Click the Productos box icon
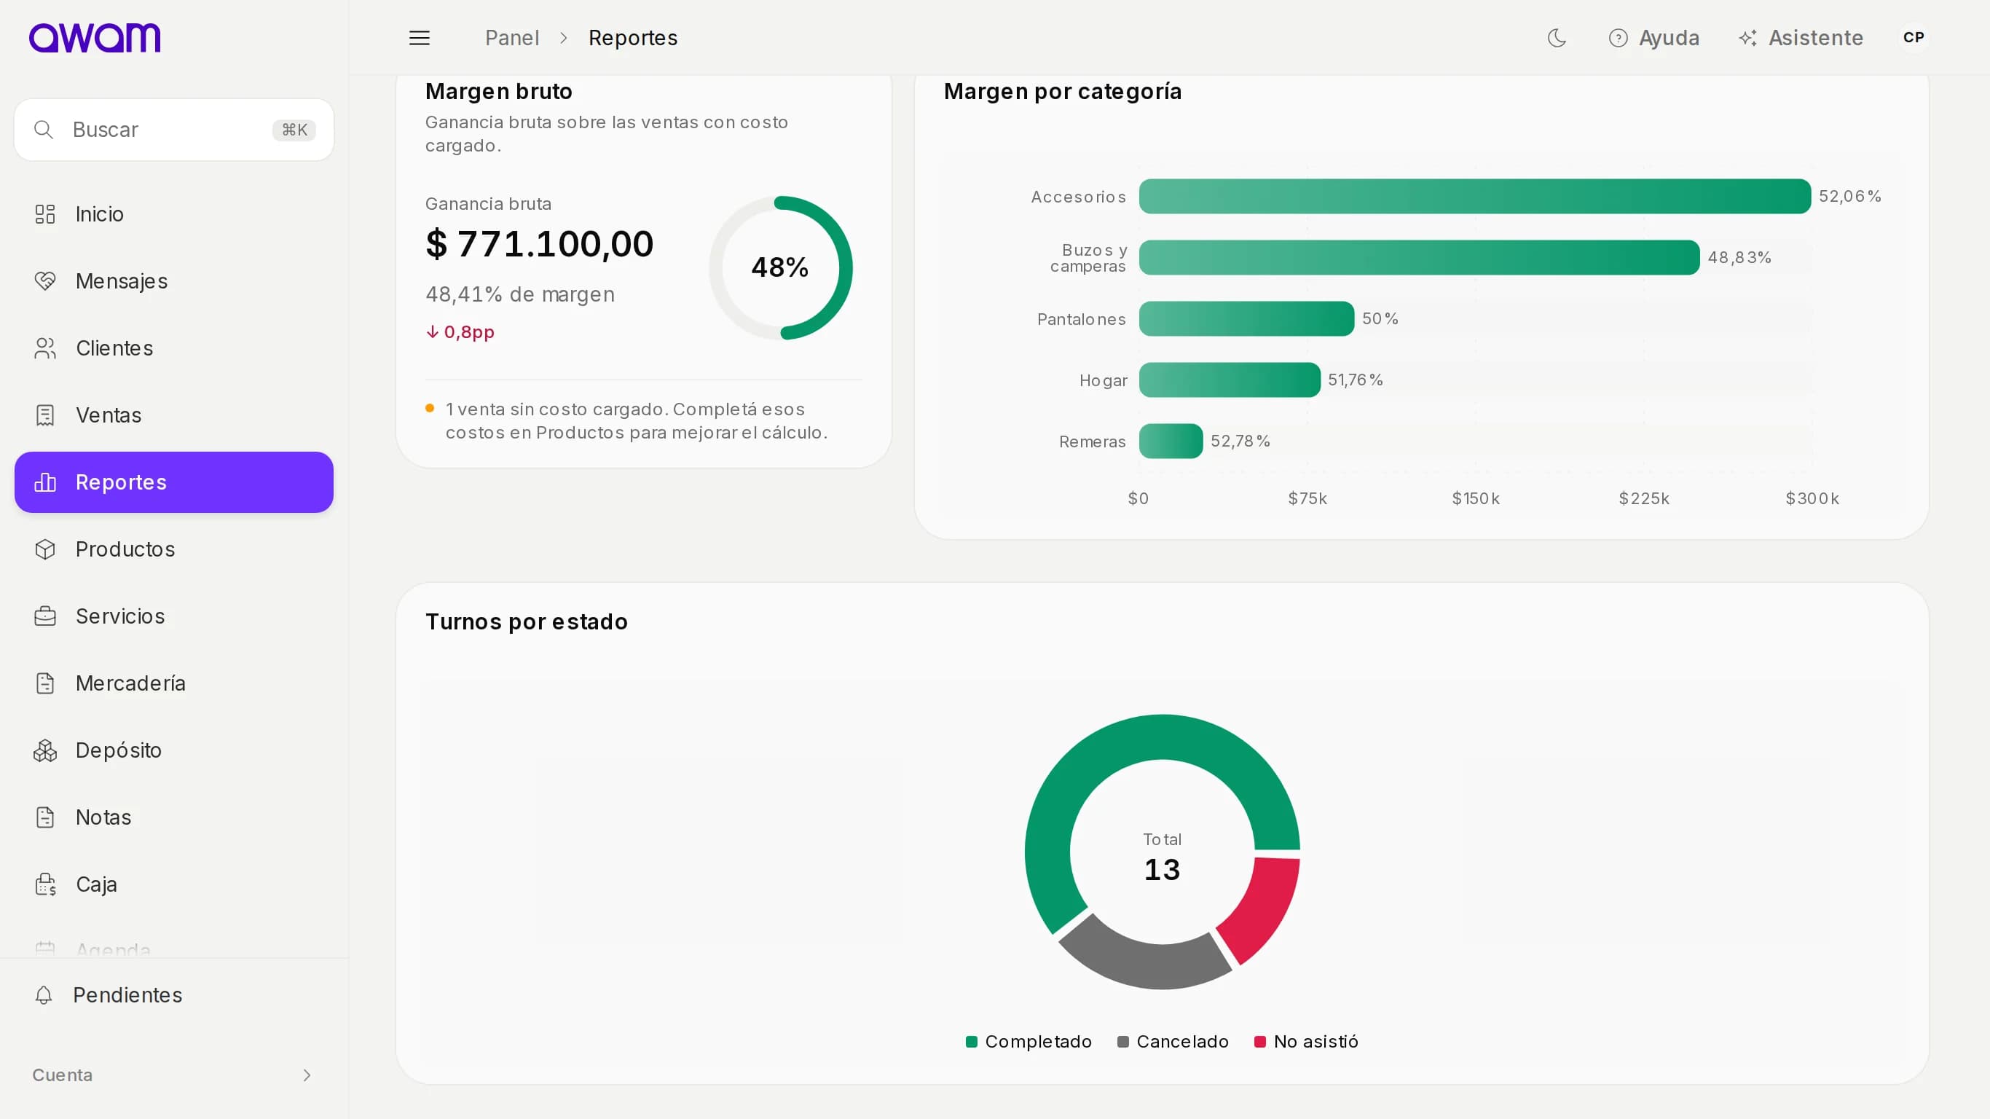This screenshot has height=1119, width=1990. (x=45, y=549)
